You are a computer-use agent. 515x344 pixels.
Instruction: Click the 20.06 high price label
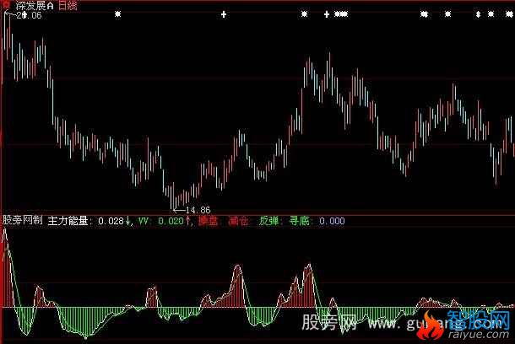click(29, 15)
